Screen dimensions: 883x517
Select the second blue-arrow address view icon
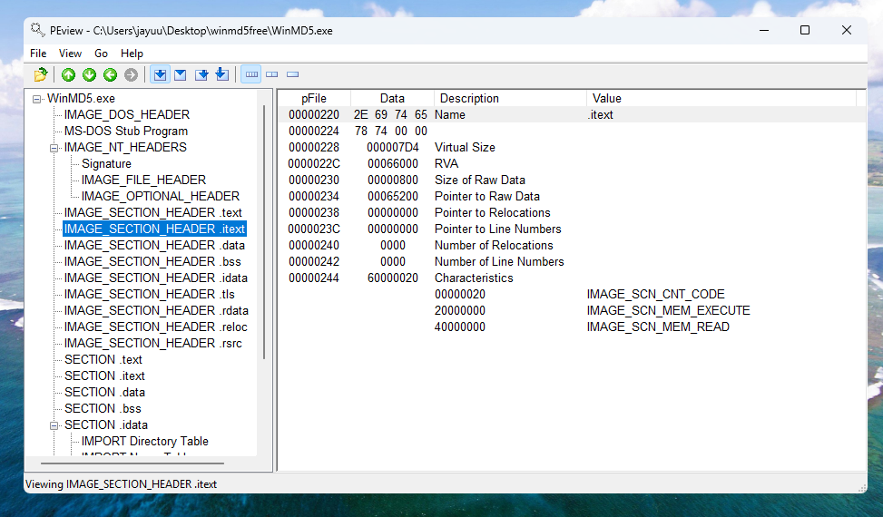click(181, 74)
